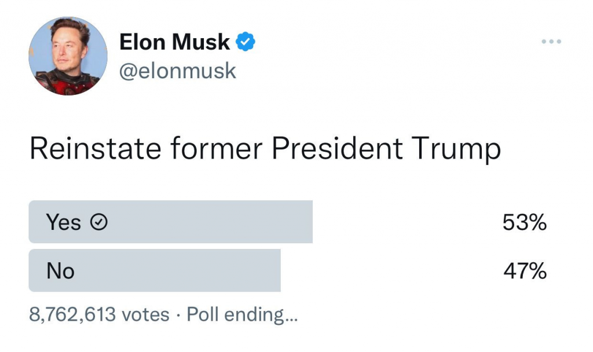
Task: Open the three-dot more options menu
Action: [x=551, y=42]
